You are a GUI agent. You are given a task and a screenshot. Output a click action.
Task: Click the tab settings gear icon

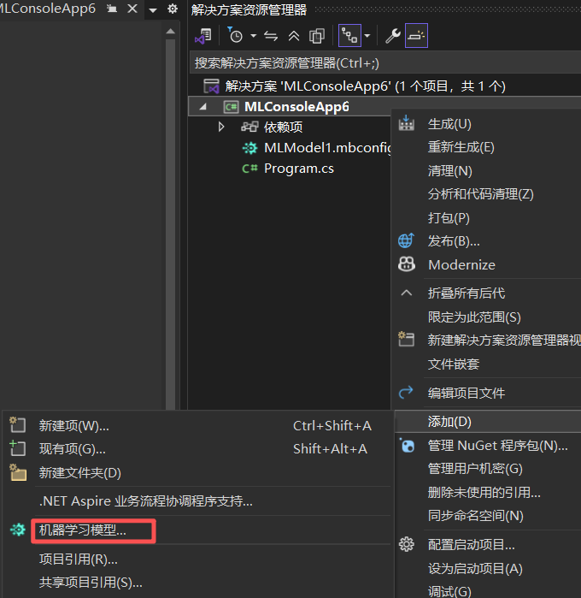click(x=173, y=9)
